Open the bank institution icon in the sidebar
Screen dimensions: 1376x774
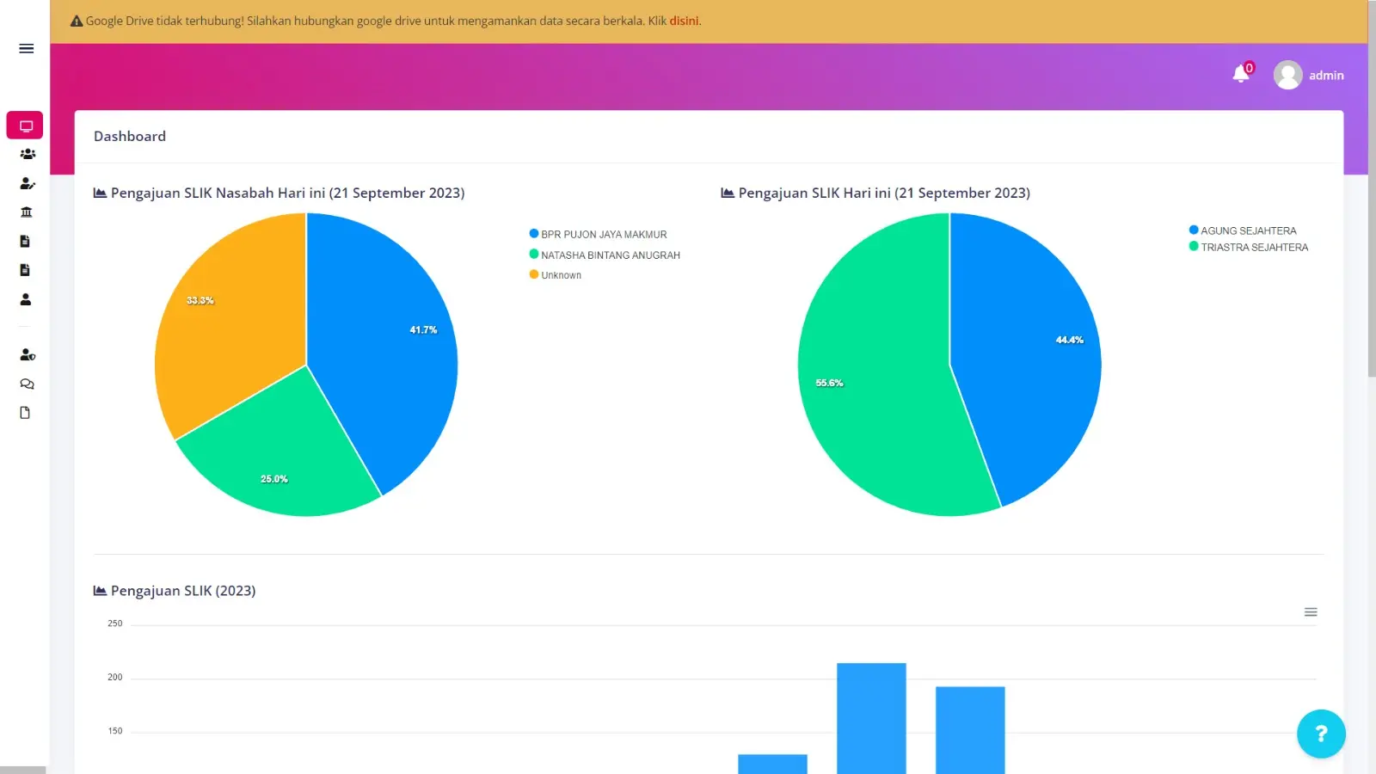click(27, 212)
